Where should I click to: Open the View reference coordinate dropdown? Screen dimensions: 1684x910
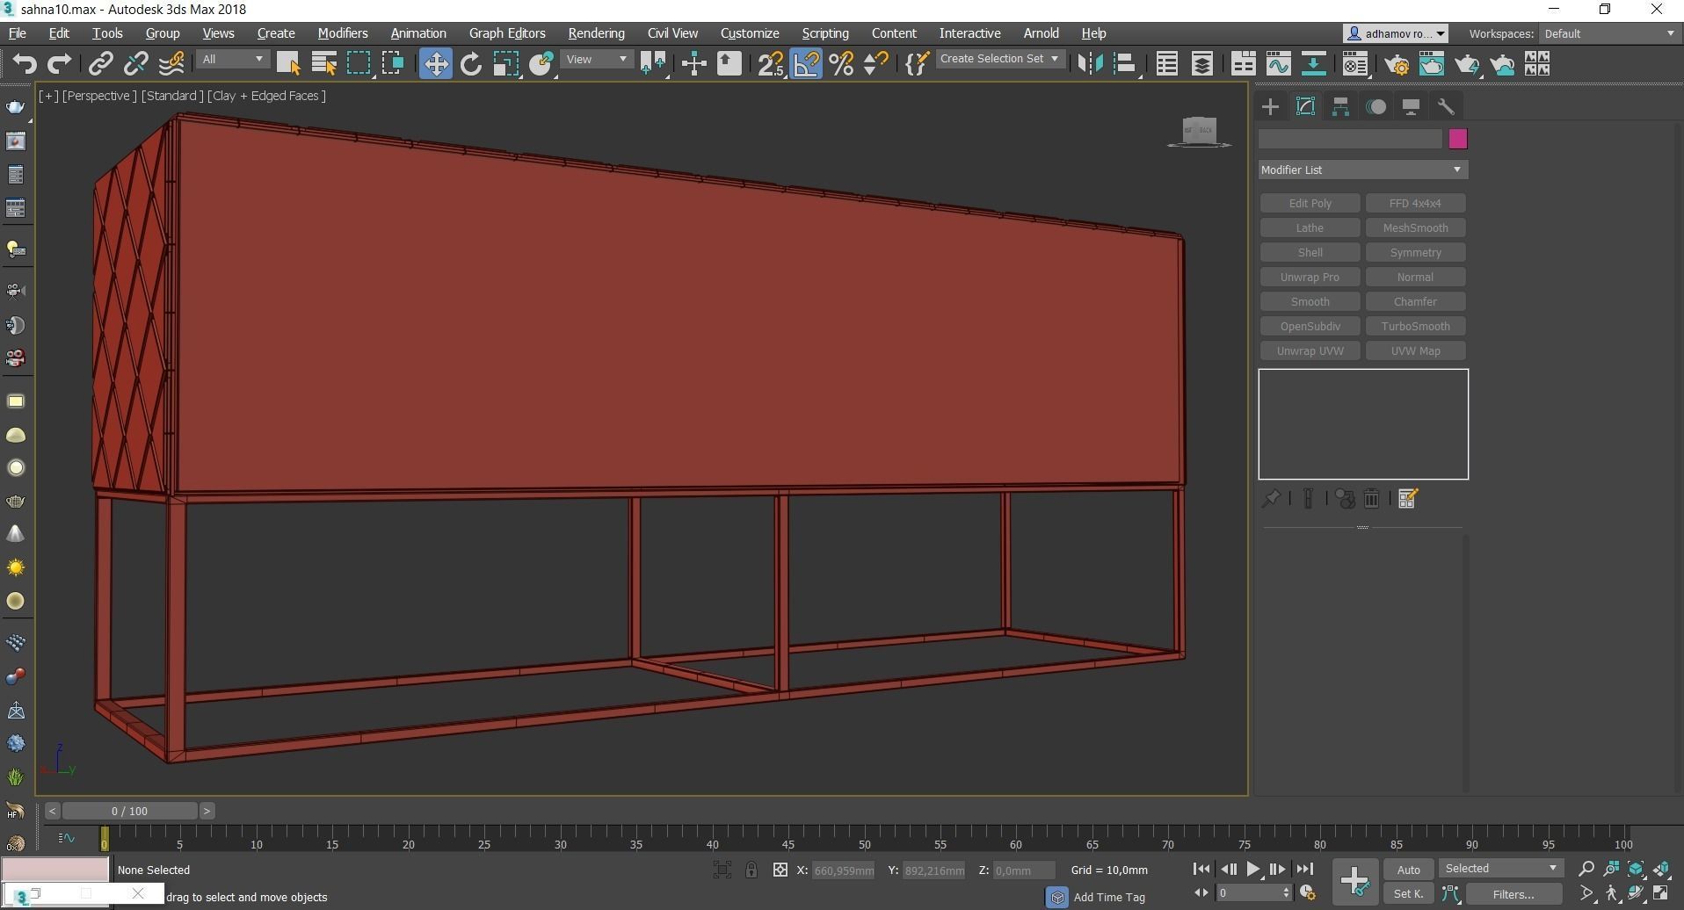[597, 60]
